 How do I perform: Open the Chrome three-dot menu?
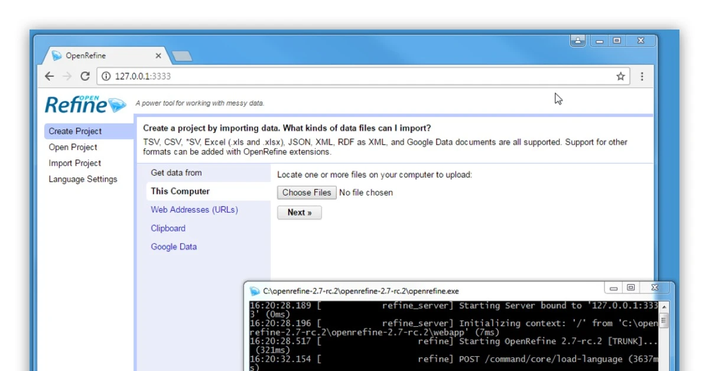pyautogui.click(x=642, y=76)
